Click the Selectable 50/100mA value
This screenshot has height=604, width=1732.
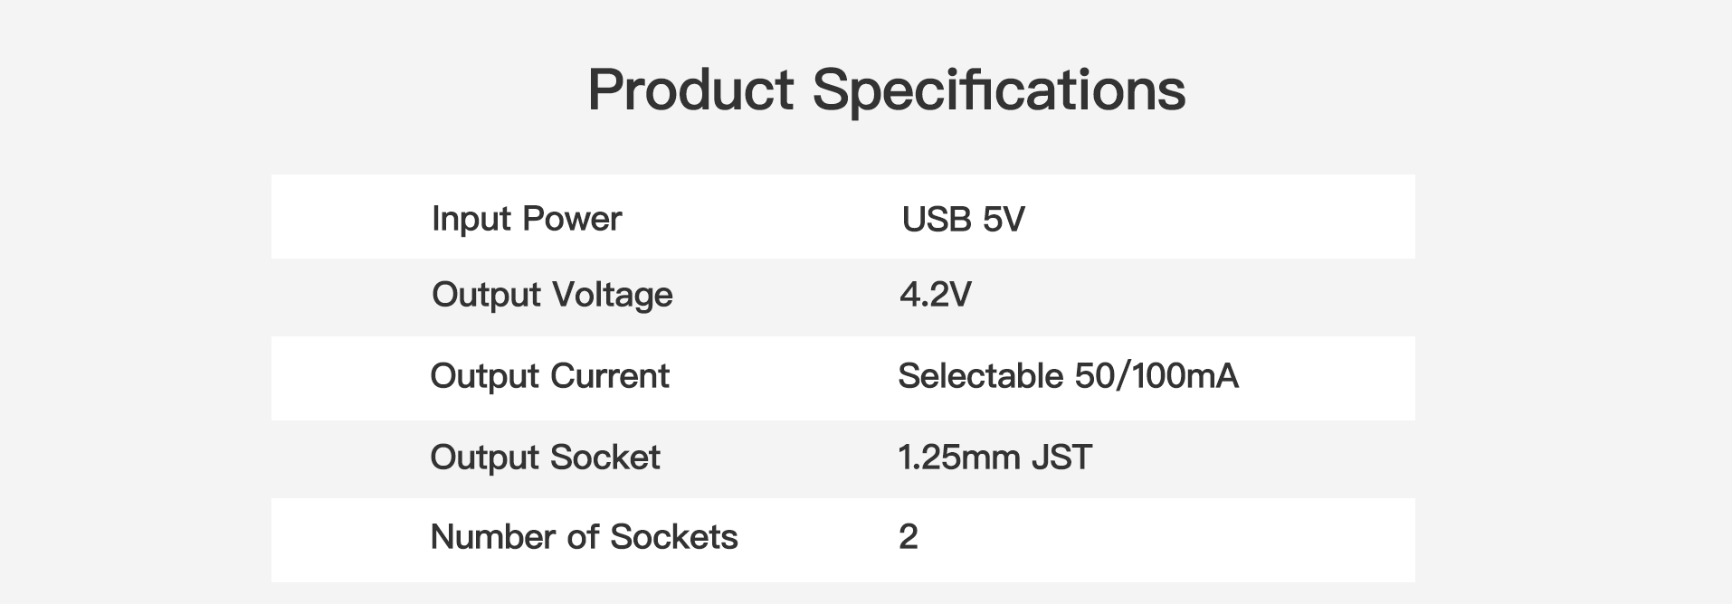pos(1068,376)
